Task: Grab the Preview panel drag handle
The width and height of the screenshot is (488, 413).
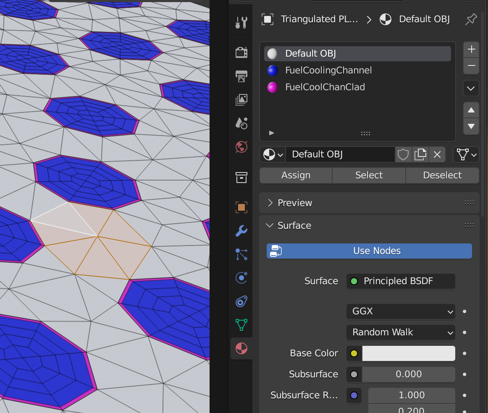Action: (470, 203)
